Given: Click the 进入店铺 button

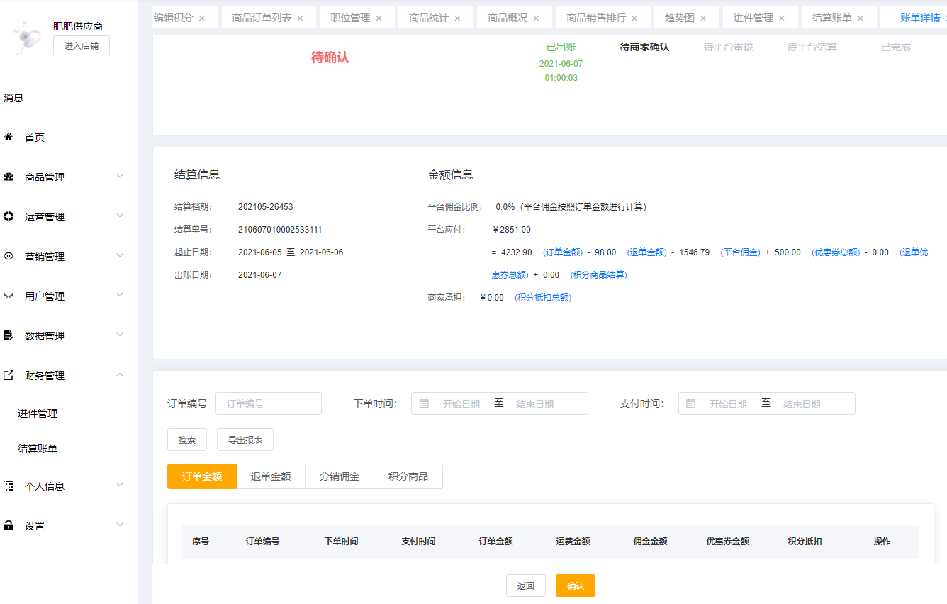Looking at the screenshot, I should pos(82,46).
